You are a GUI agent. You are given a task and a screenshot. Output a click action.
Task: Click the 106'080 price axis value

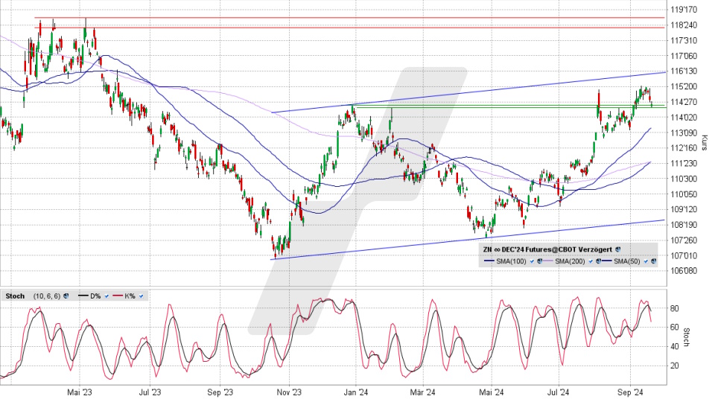684,271
